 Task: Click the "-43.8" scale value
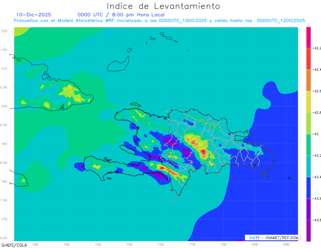pos(316,220)
